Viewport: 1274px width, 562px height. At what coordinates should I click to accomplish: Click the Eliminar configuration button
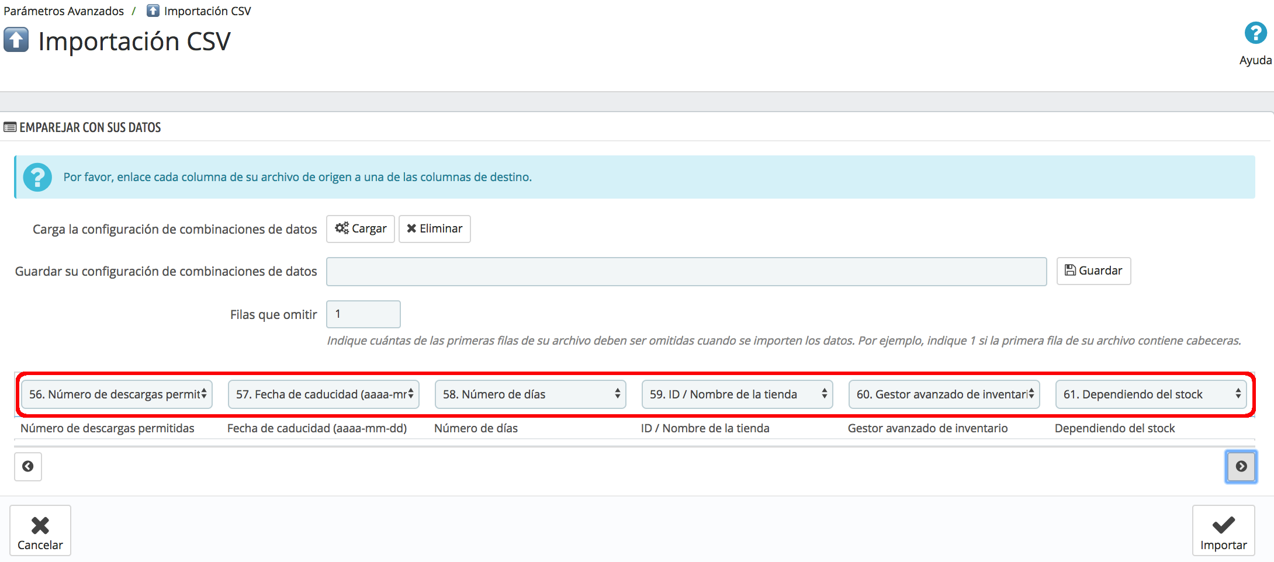(435, 228)
